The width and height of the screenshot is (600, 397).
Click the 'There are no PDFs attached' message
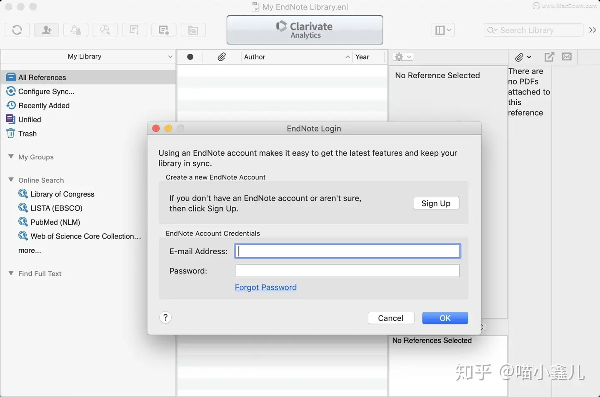[529, 92]
